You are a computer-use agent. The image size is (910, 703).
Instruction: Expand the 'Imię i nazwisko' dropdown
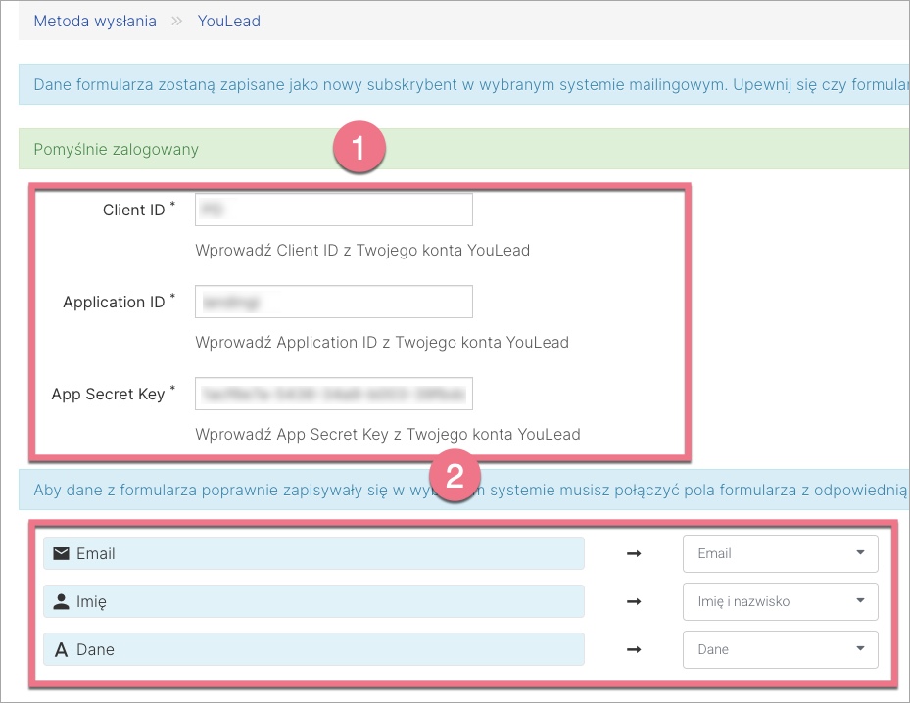780,601
